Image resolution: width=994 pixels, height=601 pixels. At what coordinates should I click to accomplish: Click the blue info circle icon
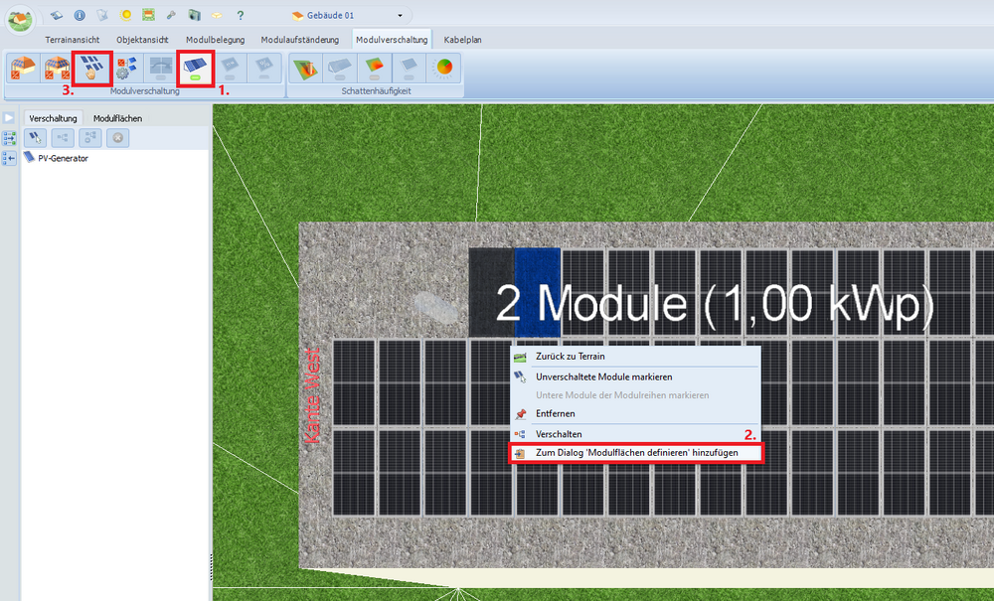click(x=80, y=16)
